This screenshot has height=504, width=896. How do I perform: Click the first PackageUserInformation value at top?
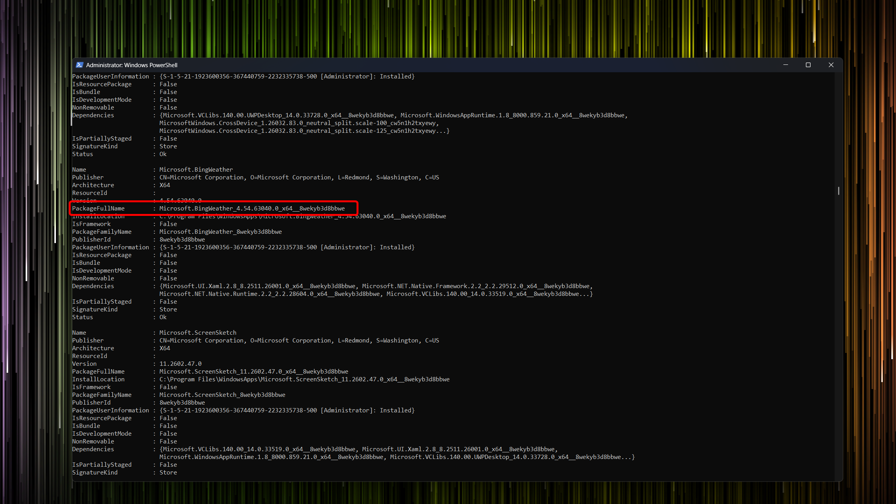[x=287, y=76]
